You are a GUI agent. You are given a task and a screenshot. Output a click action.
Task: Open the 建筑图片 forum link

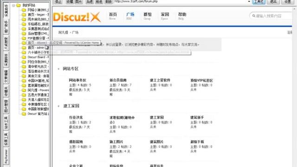(x=157, y=141)
